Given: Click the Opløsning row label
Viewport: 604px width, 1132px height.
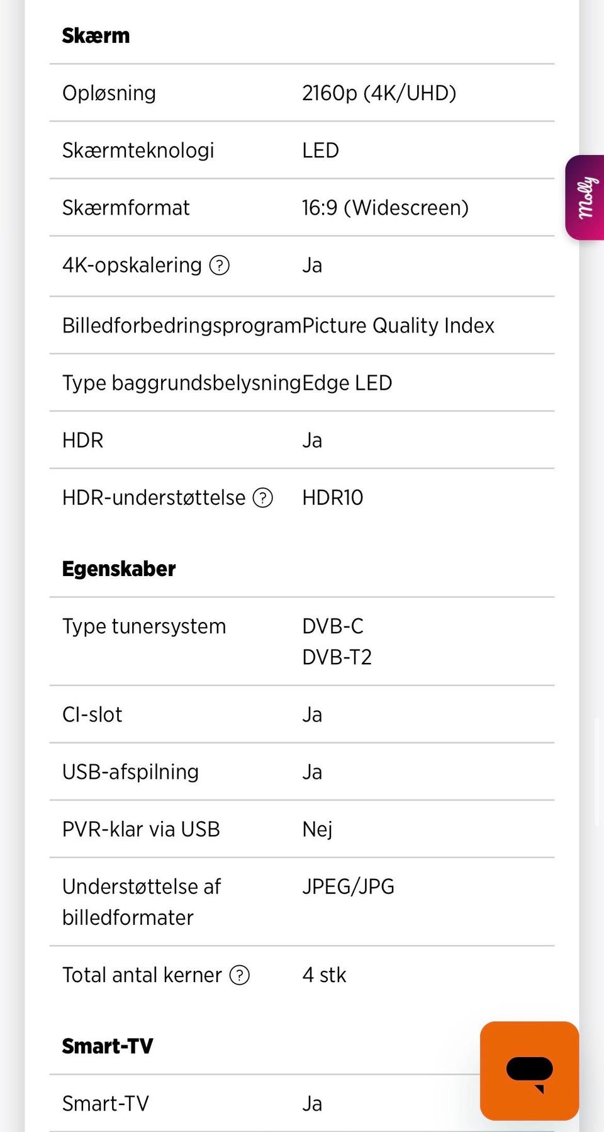Looking at the screenshot, I should [109, 93].
